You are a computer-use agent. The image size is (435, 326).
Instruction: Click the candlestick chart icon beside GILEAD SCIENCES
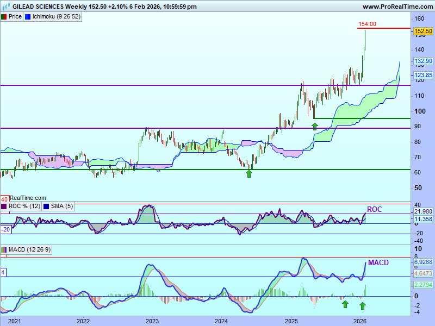coord(4,7)
